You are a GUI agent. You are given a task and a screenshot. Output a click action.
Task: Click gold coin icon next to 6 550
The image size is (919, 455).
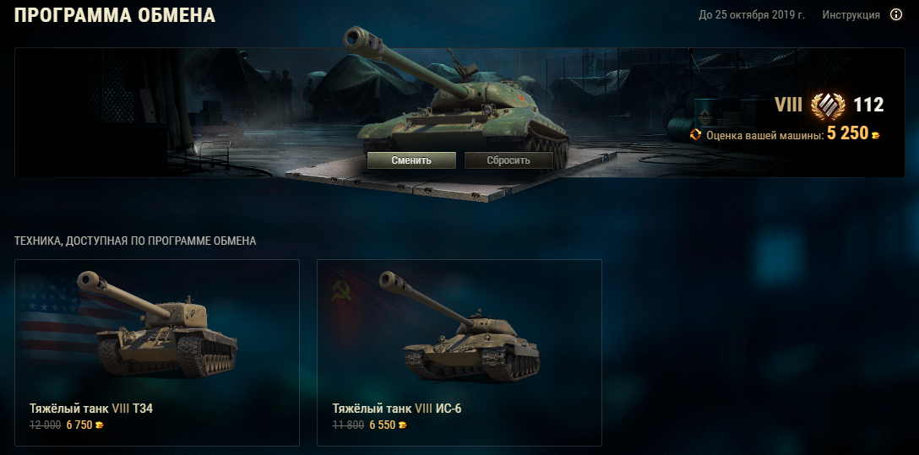(x=402, y=425)
